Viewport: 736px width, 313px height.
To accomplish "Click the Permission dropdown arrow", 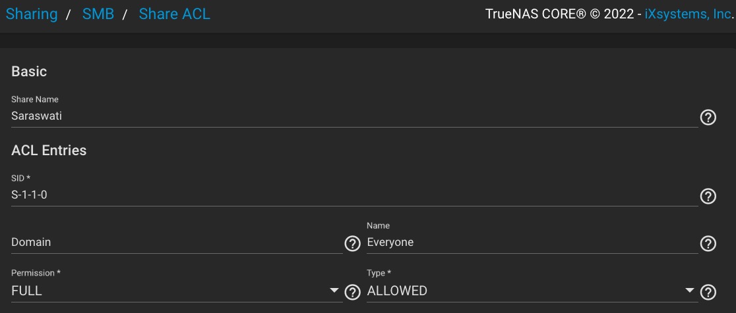I will click(x=334, y=291).
